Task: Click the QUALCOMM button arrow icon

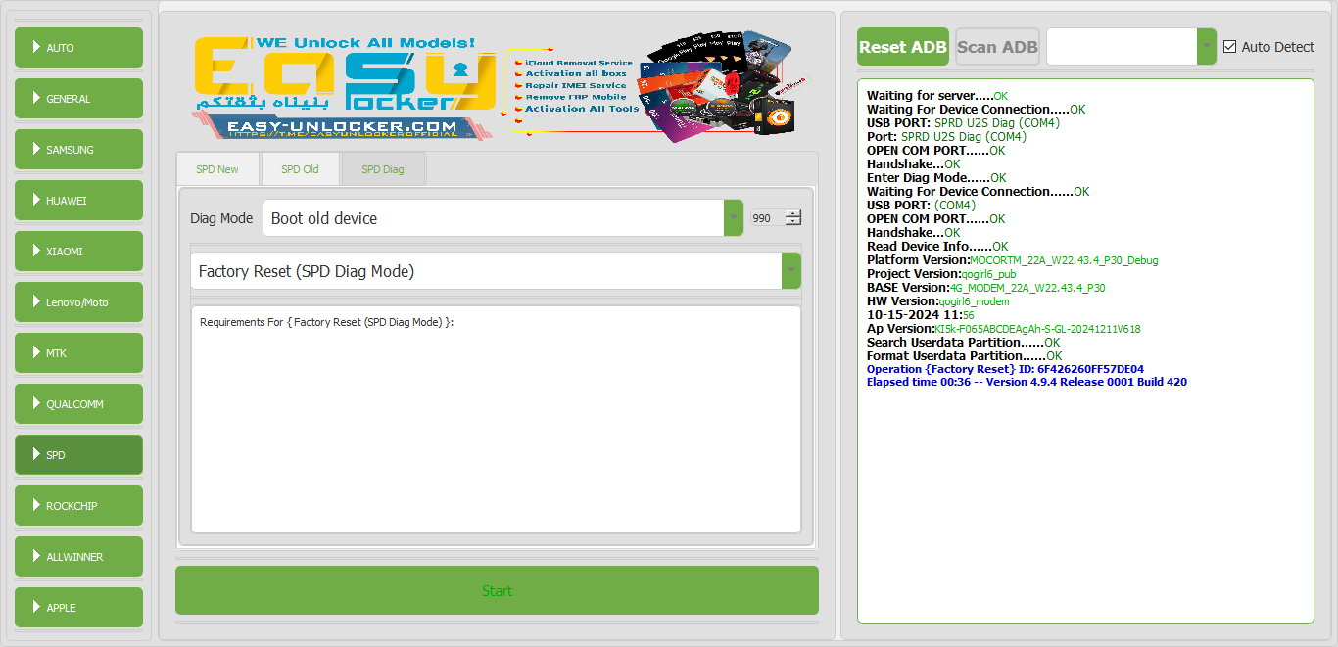Action: click(x=36, y=403)
